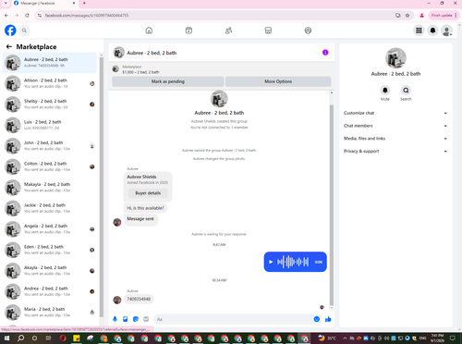Go back using the arrow beside Marketplace

tap(9, 46)
